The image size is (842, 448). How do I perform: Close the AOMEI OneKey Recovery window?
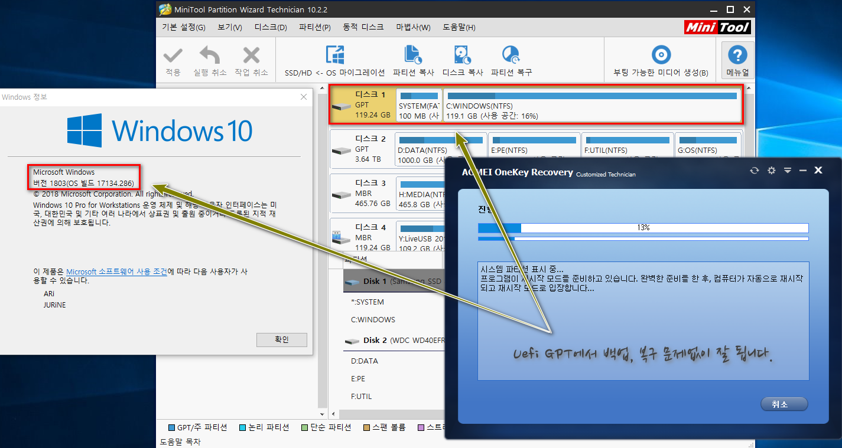coord(818,170)
